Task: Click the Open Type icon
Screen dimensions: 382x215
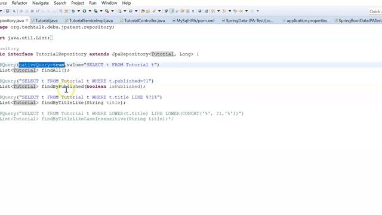Action: pos(143,11)
